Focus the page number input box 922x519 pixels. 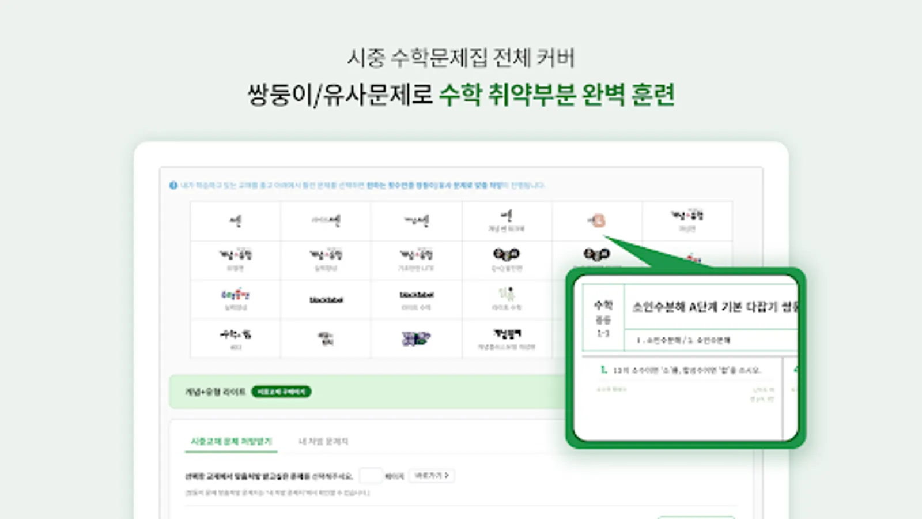[x=370, y=475]
